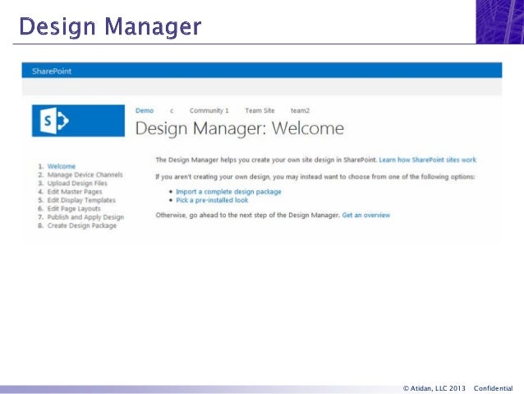Open Learn how SharePoint sites work link
524x394 pixels.
[427, 160]
